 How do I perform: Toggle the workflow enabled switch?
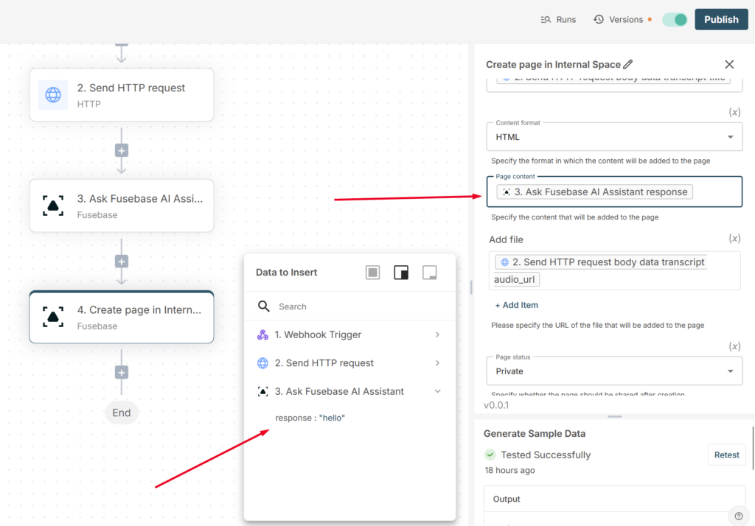point(675,20)
